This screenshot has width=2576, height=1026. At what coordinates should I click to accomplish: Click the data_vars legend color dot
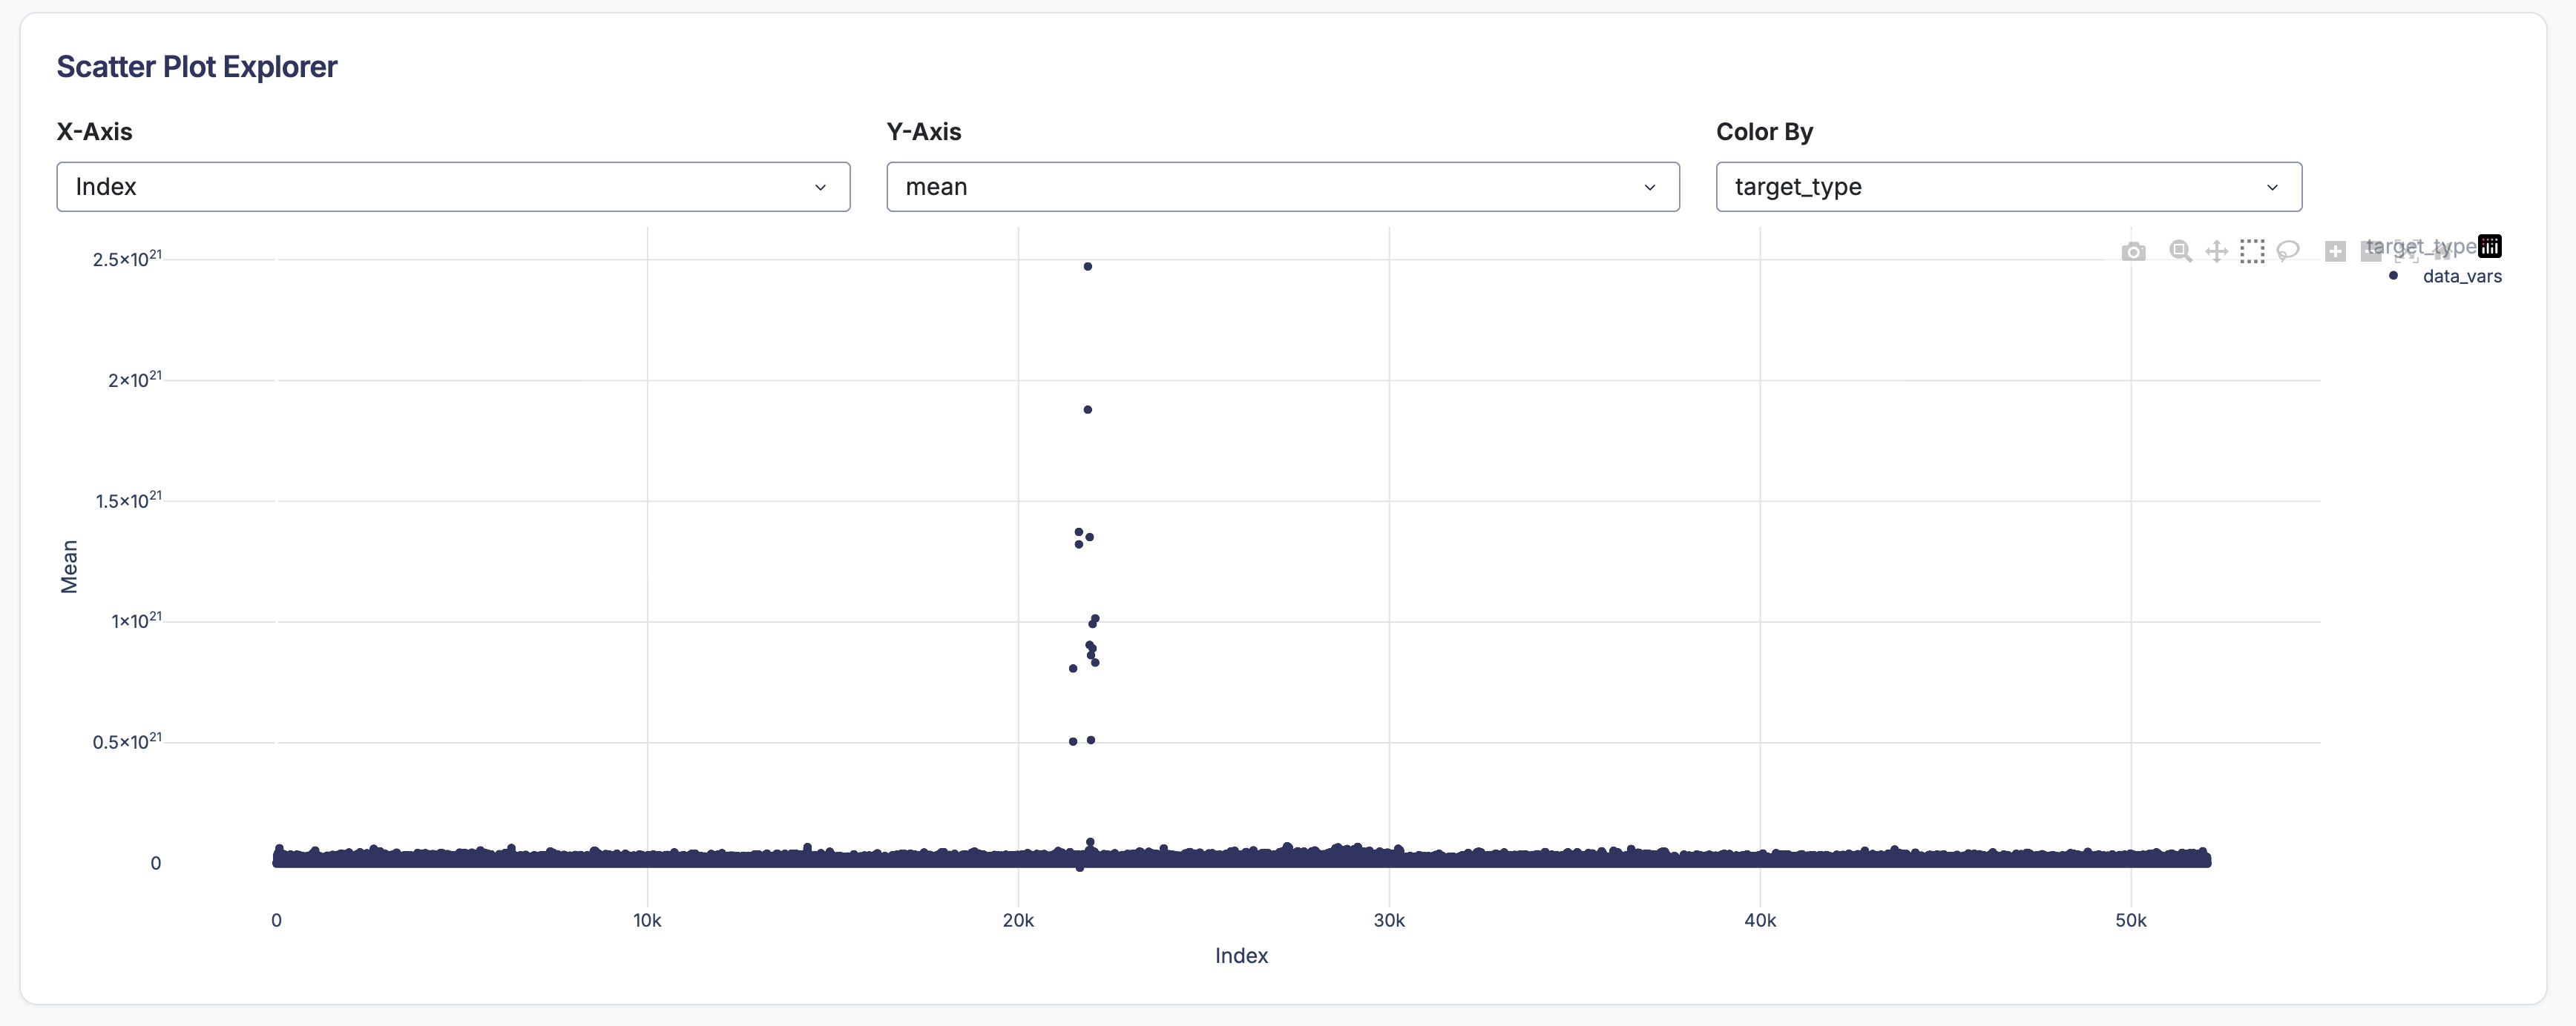2393,276
